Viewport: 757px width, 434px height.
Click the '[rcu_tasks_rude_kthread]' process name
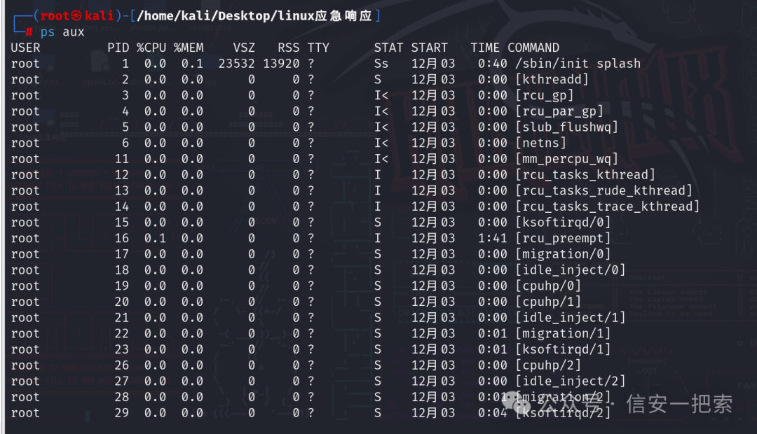coord(604,191)
